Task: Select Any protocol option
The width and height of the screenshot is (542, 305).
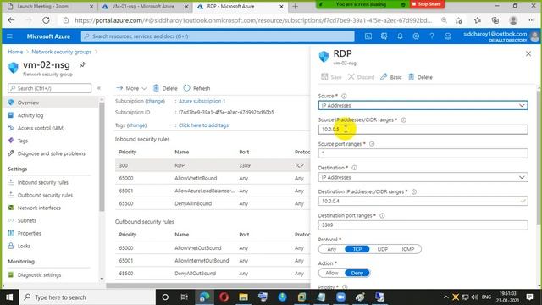Action: tap(331, 249)
